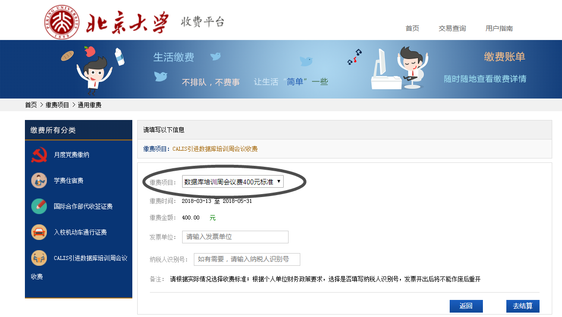
Task: Click the cartoon man juggling food image
Action: click(93, 68)
